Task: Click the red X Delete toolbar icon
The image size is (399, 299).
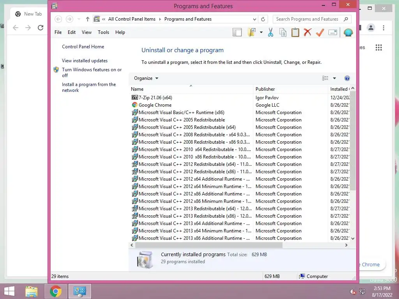Action: [x=308, y=32]
